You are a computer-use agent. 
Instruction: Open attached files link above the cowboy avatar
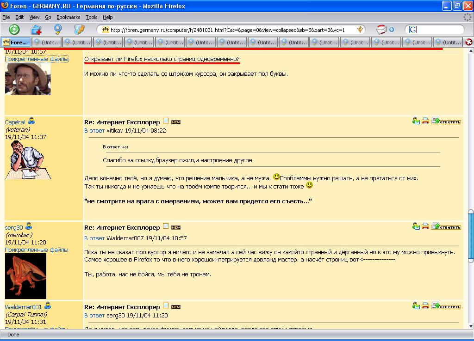point(37,59)
